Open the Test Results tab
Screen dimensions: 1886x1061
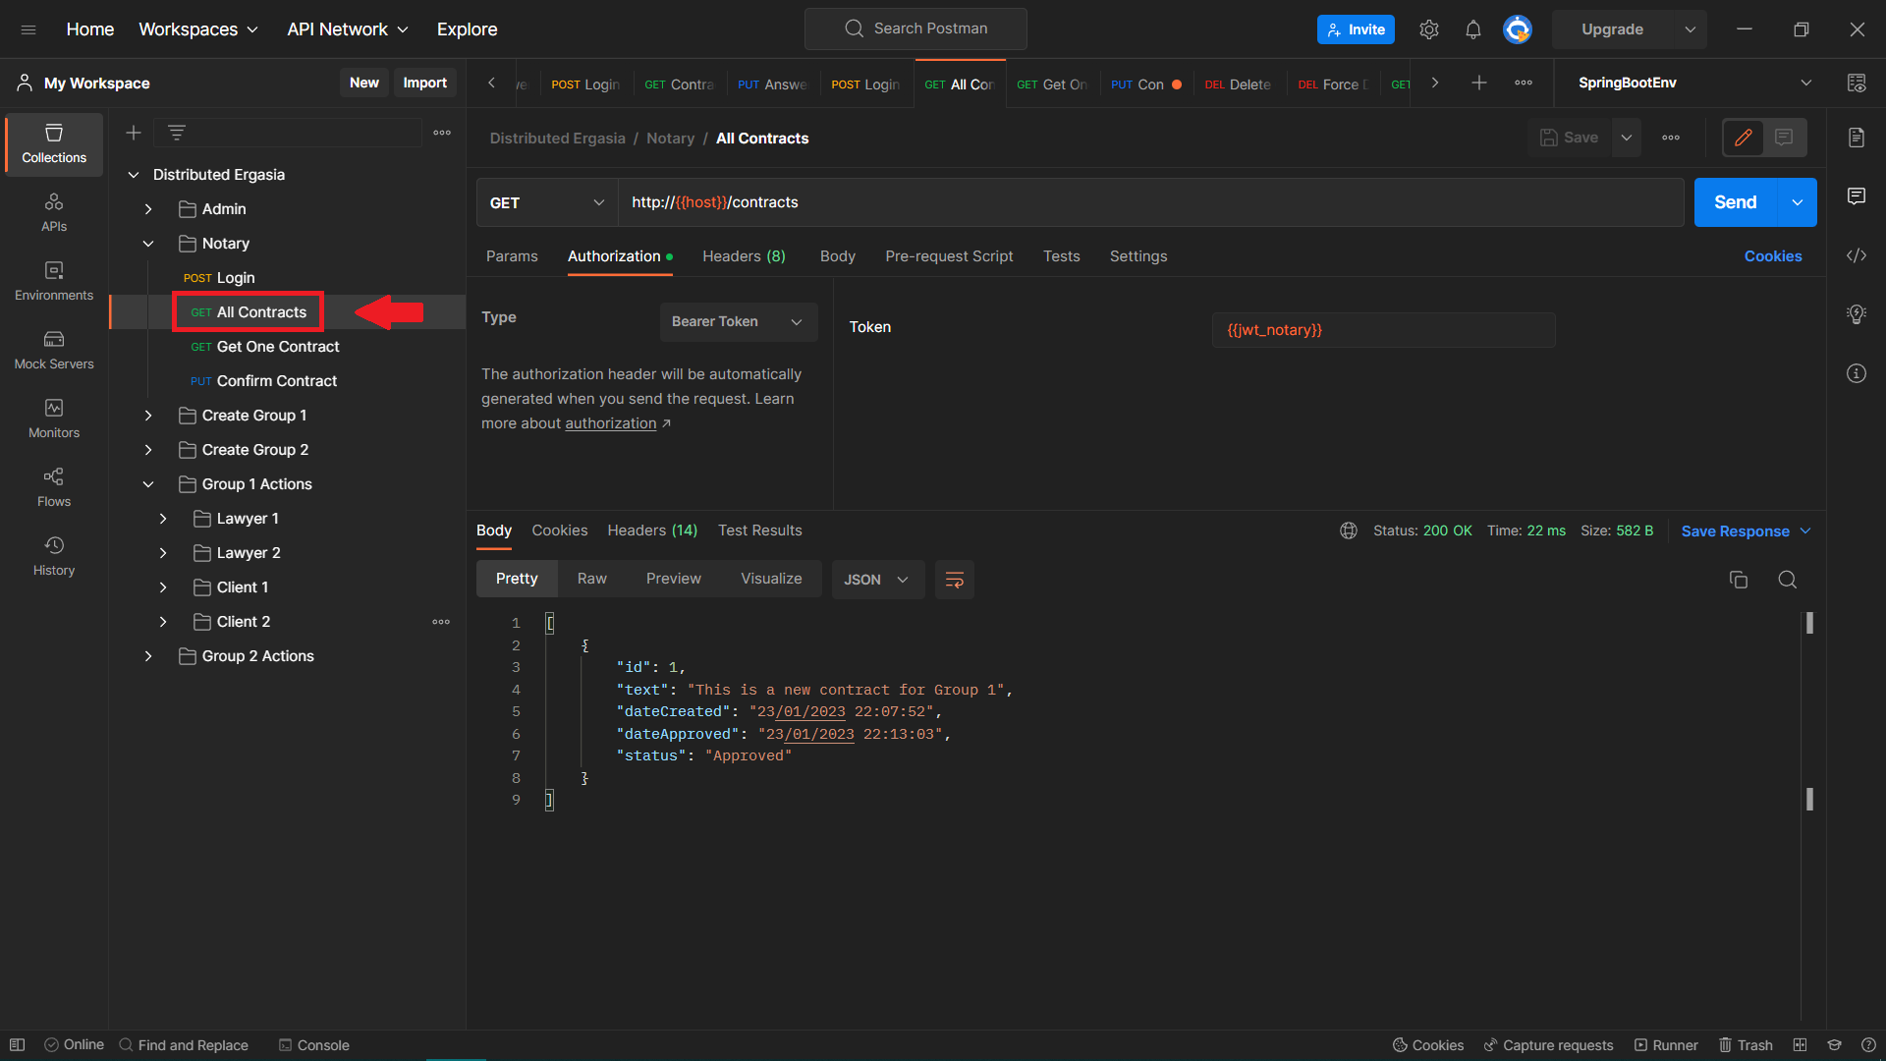point(759,530)
